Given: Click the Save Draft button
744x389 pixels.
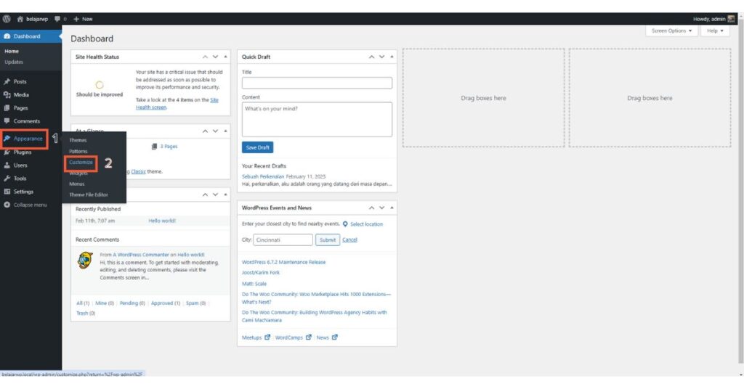Looking at the screenshot, I should point(258,147).
